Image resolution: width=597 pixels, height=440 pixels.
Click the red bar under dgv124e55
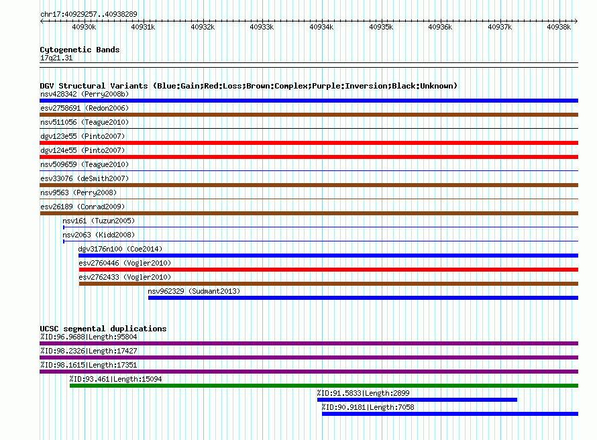(309, 157)
